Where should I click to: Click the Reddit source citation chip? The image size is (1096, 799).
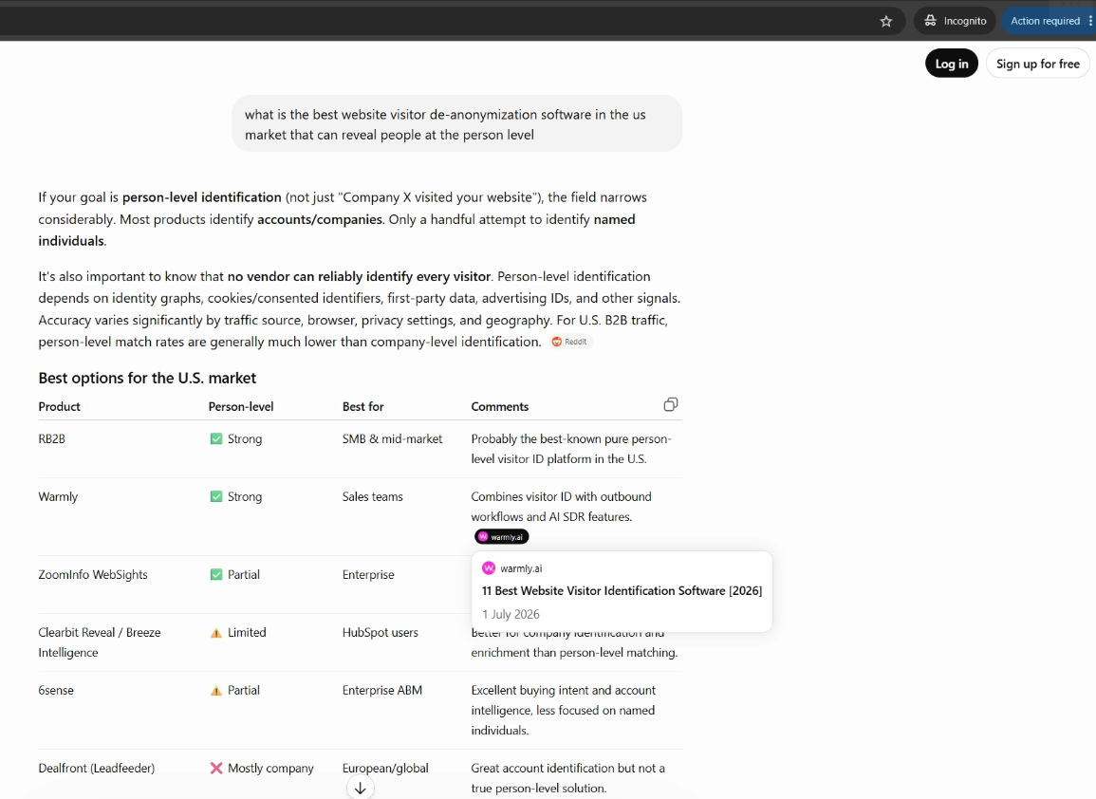(570, 342)
